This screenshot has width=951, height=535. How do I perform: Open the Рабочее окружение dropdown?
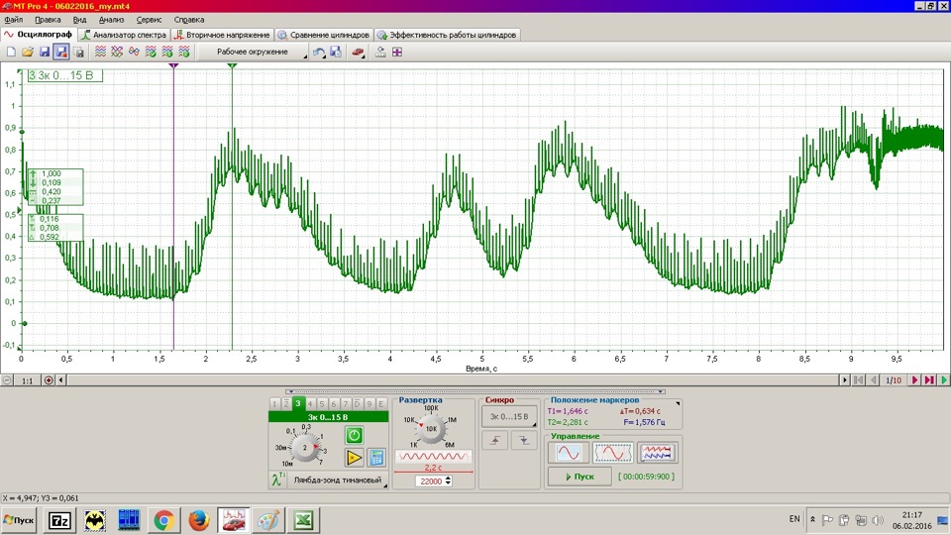click(254, 53)
